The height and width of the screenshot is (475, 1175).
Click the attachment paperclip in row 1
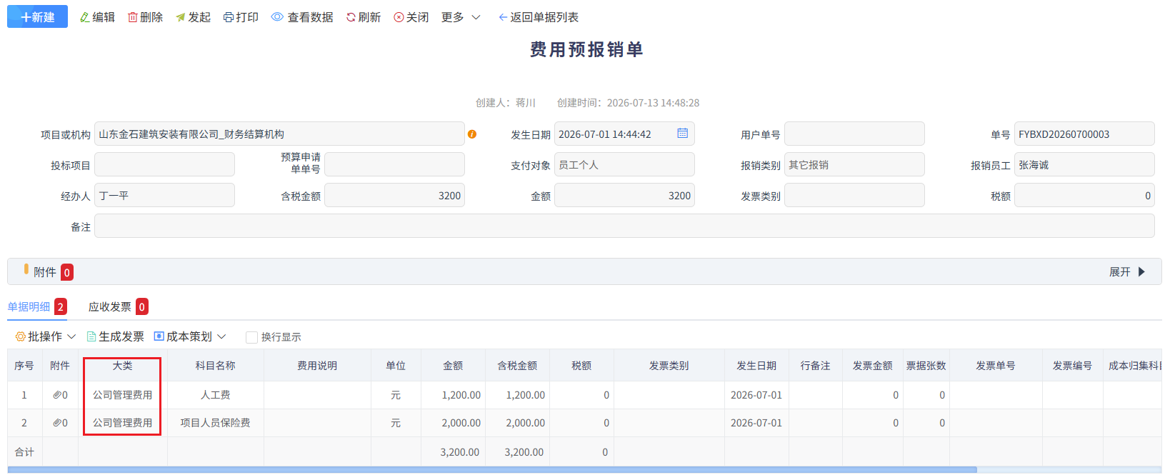[x=57, y=395]
